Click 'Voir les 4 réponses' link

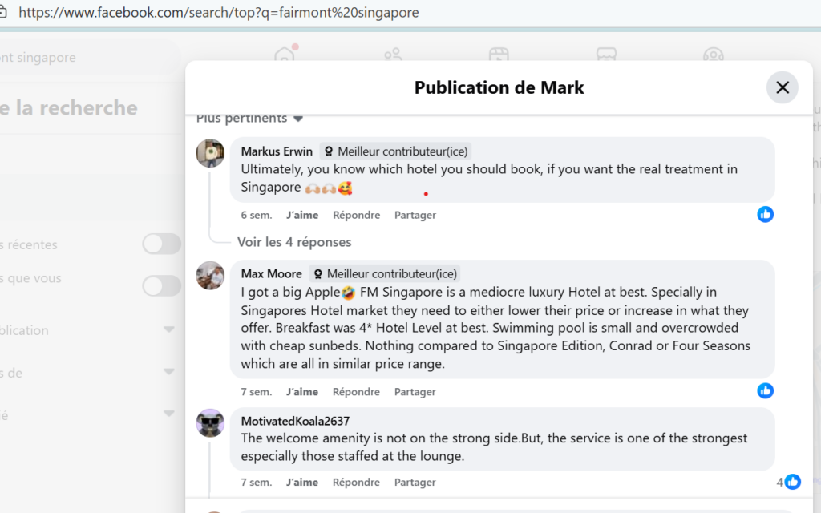pos(294,241)
